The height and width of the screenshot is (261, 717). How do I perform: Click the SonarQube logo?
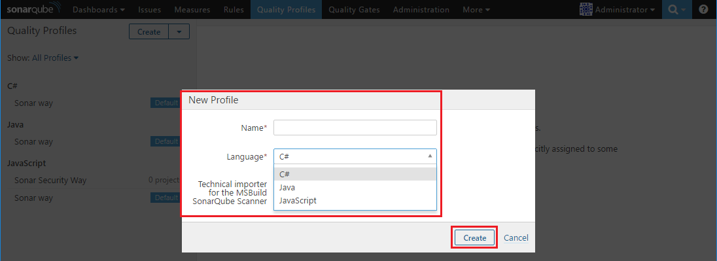(x=33, y=10)
